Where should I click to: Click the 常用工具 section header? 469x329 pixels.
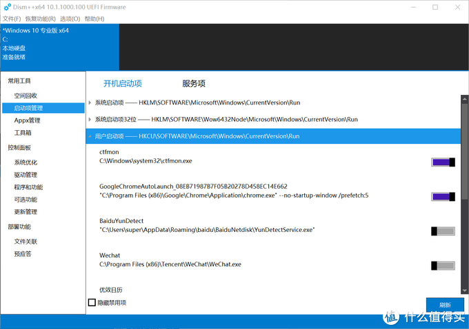pos(19,81)
